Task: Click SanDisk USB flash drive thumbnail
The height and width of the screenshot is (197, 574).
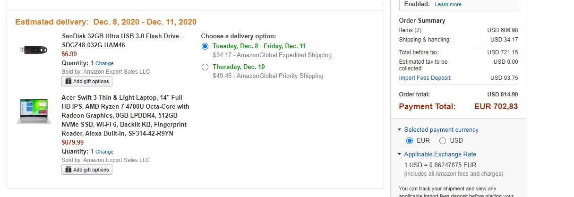Action: [x=34, y=49]
